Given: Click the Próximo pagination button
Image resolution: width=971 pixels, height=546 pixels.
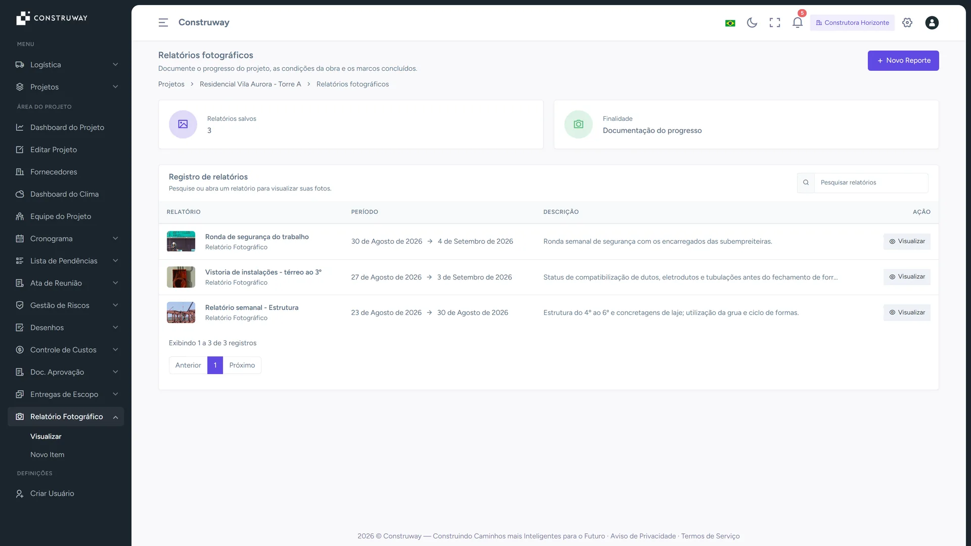Looking at the screenshot, I should click(x=242, y=365).
